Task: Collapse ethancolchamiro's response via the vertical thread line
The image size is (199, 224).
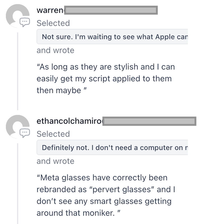Action: (x=18, y=182)
